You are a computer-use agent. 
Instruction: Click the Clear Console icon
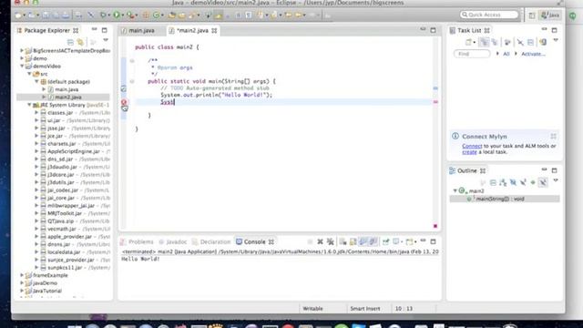[x=343, y=241]
